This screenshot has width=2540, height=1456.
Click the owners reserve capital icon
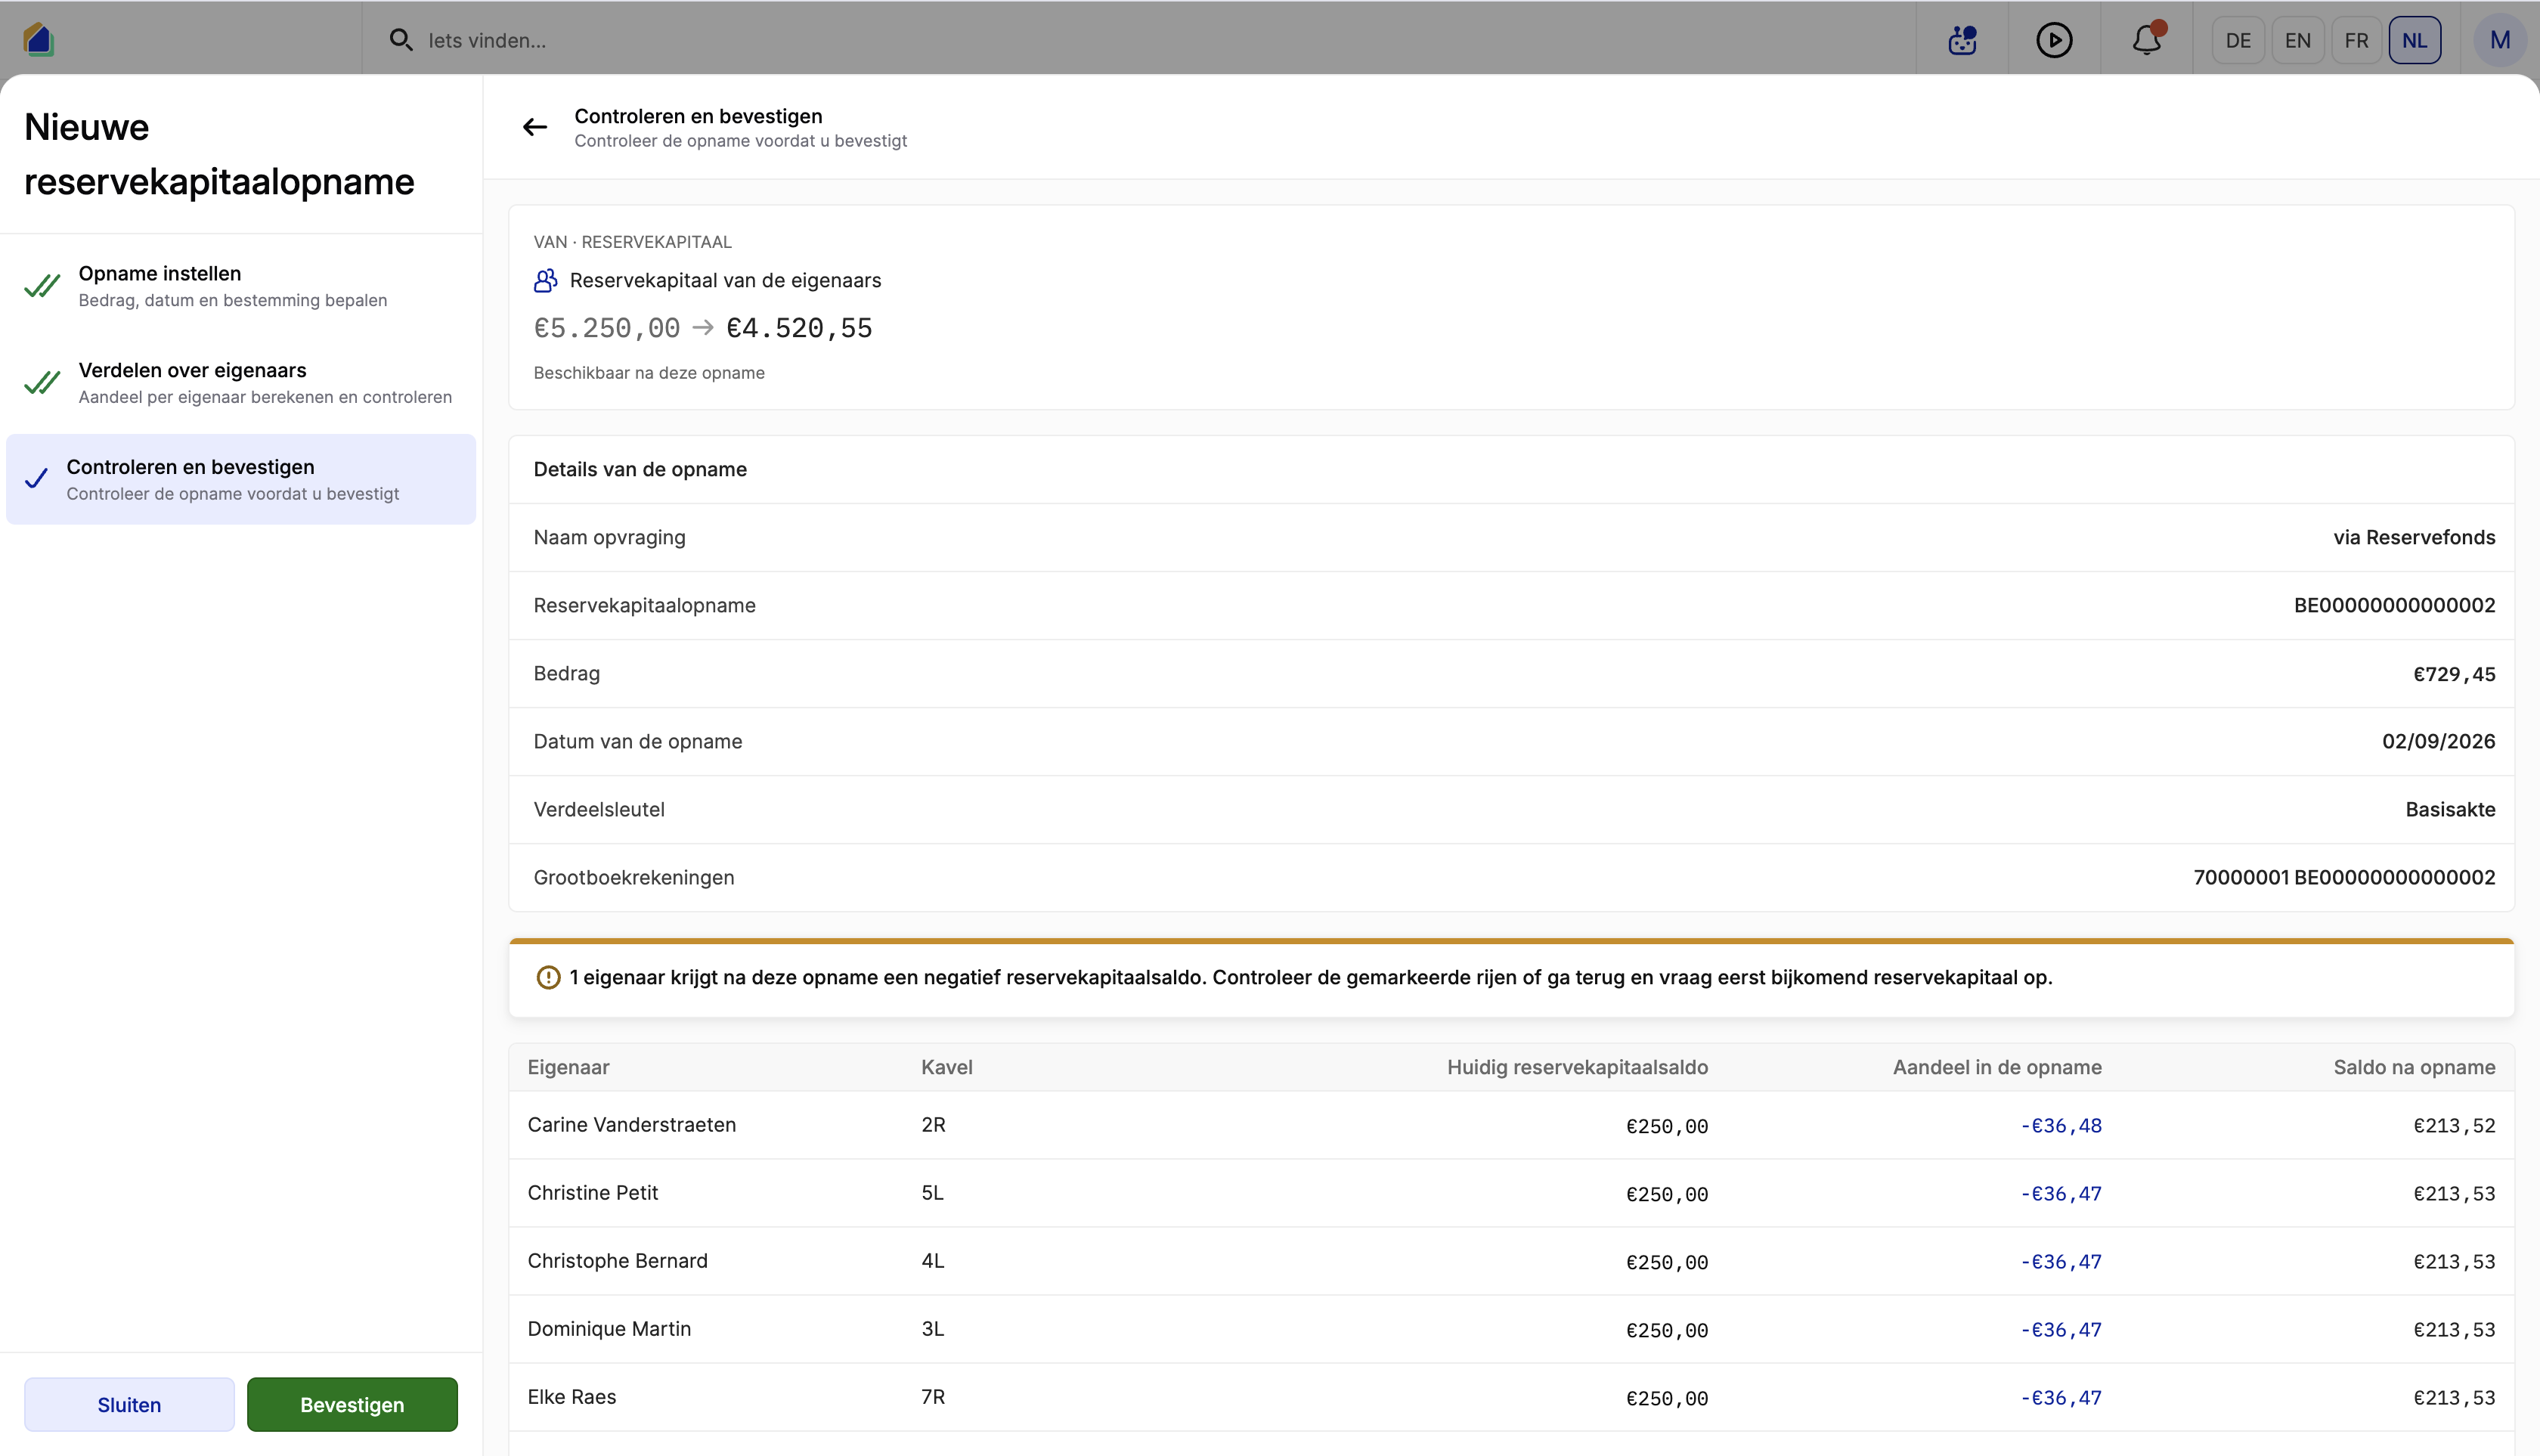pos(545,281)
